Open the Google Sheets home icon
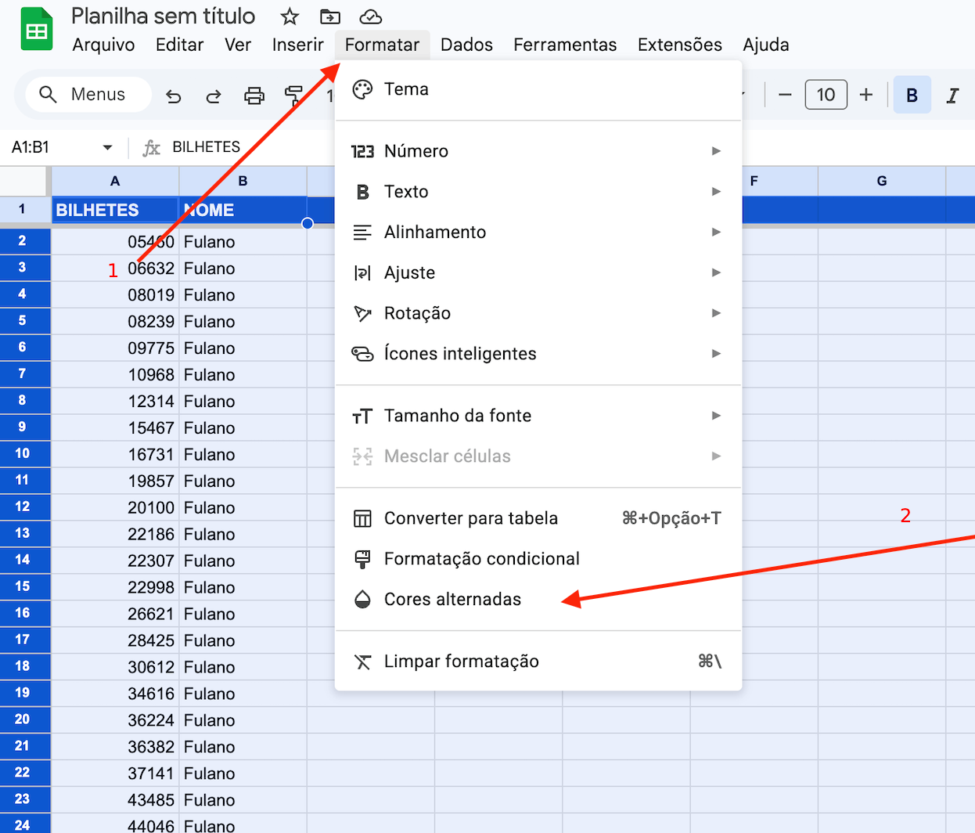This screenshot has height=833, width=975. point(37,30)
